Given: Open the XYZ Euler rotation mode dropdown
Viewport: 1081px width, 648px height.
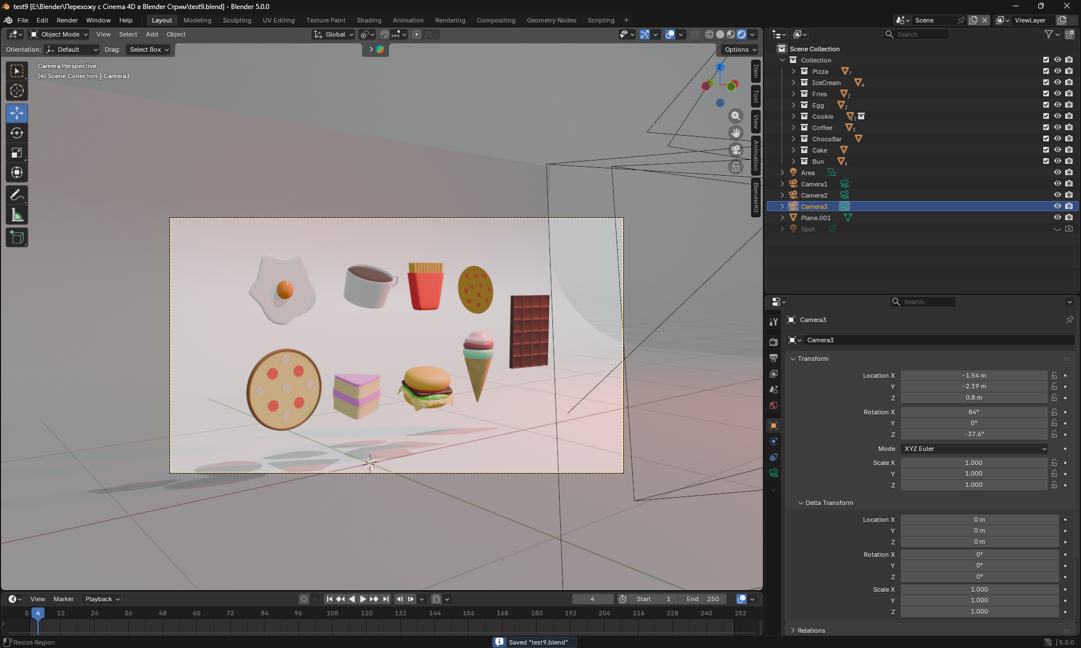Looking at the screenshot, I should [974, 449].
